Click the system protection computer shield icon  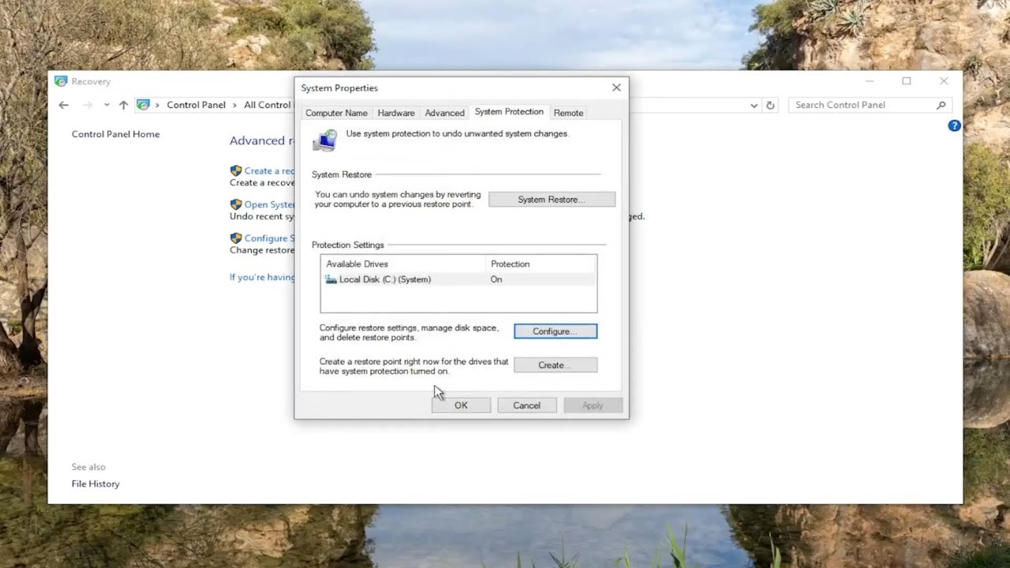click(x=325, y=140)
